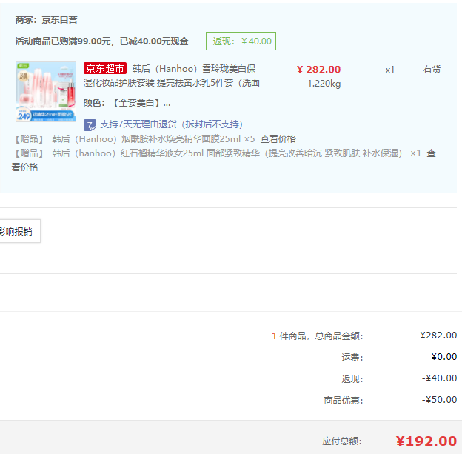Click the merchant label 商家：京东自营
This screenshot has width=462, height=454.
click(46, 20)
